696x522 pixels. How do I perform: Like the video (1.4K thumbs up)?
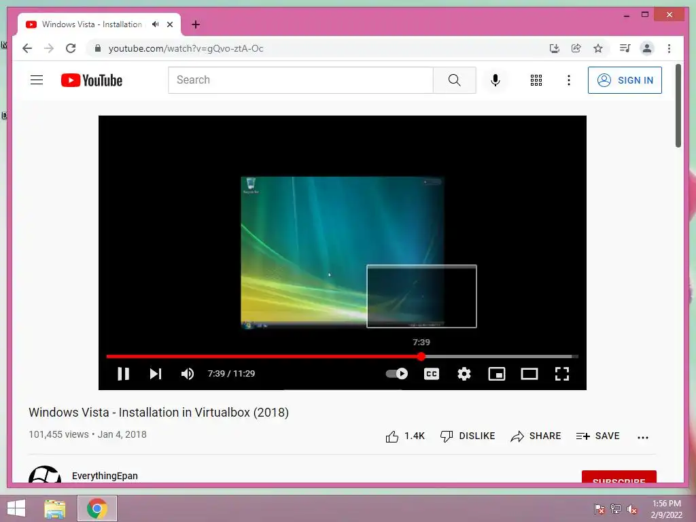pyautogui.click(x=405, y=436)
